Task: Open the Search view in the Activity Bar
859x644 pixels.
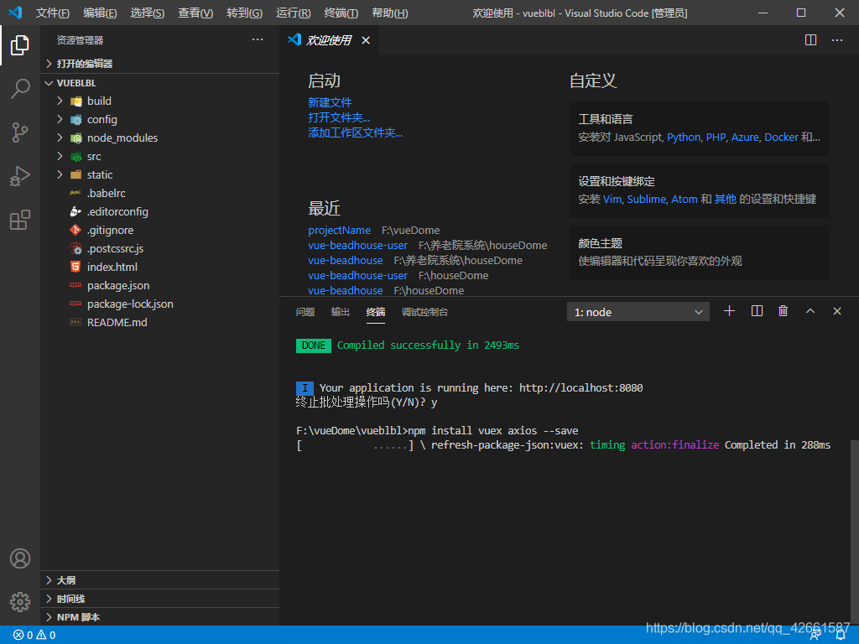Action: [20, 89]
